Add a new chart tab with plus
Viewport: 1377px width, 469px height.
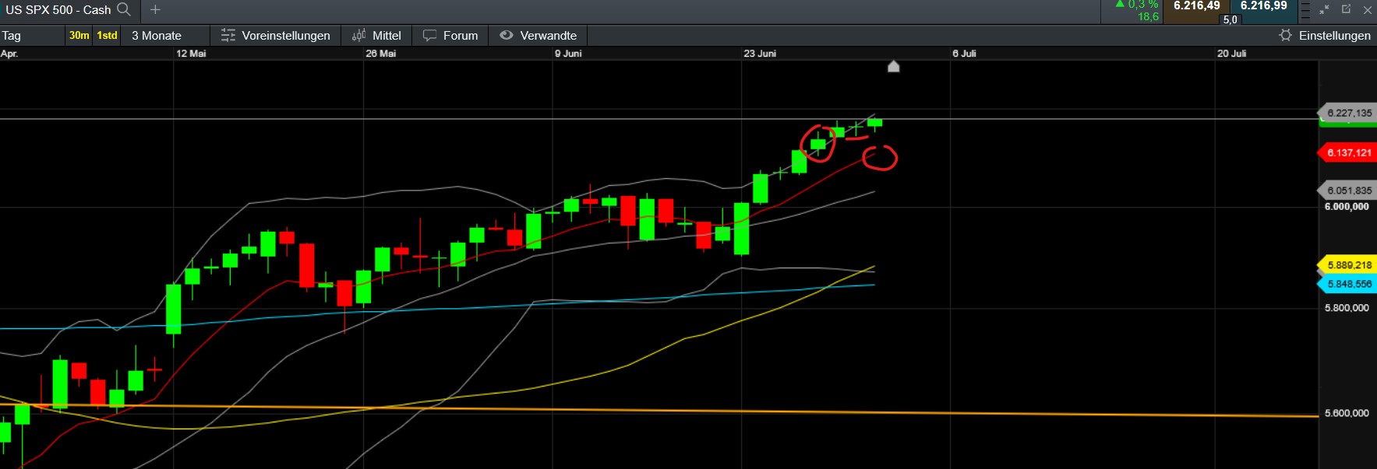point(155,9)
